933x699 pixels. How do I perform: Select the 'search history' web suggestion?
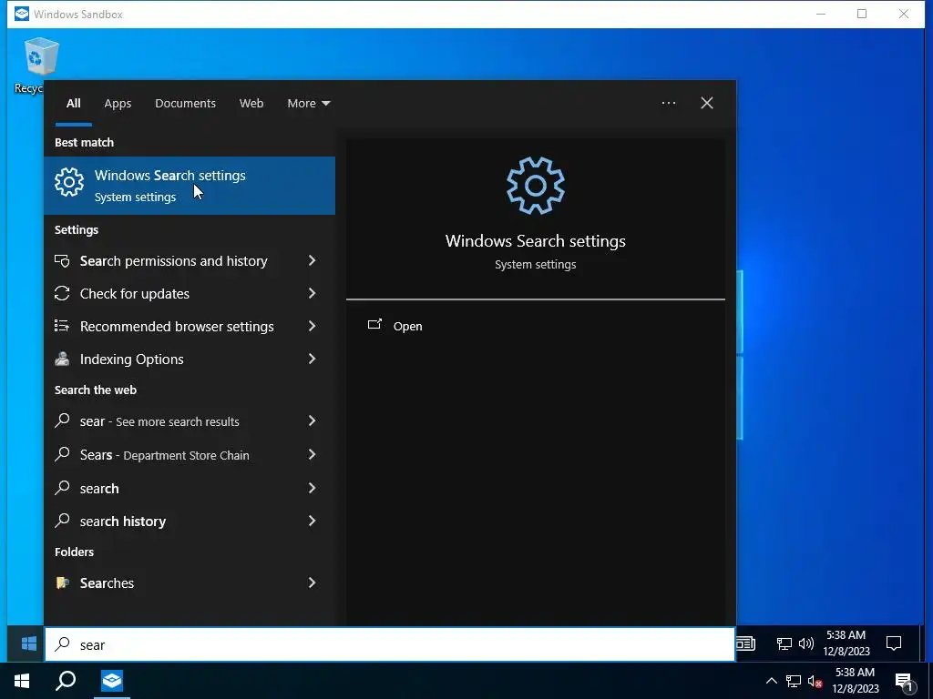pos(123,522)
